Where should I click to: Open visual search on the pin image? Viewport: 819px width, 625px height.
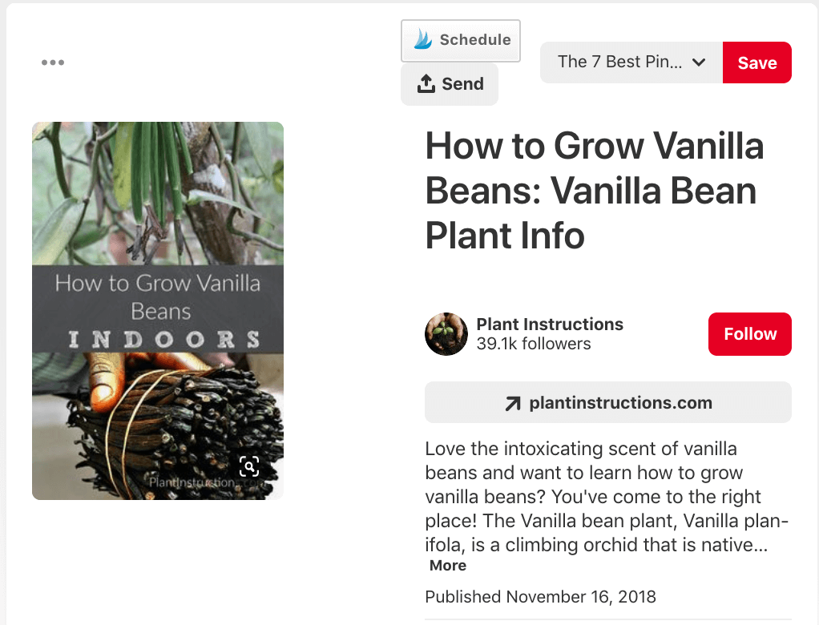click(x=249, y=466)
